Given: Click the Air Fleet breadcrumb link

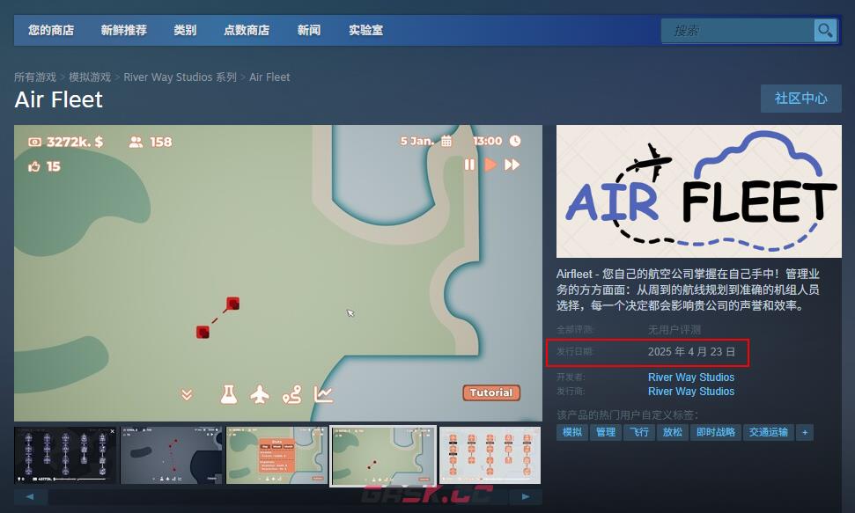Looking at the screenshot, I should point(269,77).
